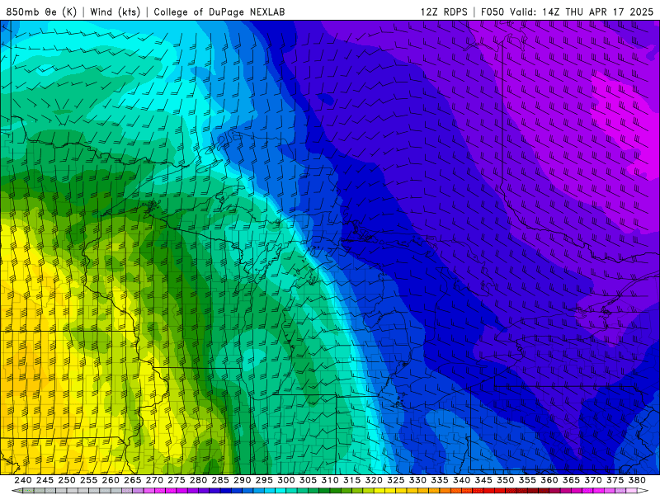660x495 pixels.
Task: Select the 345 value on color scale
Action: point(483,480)
